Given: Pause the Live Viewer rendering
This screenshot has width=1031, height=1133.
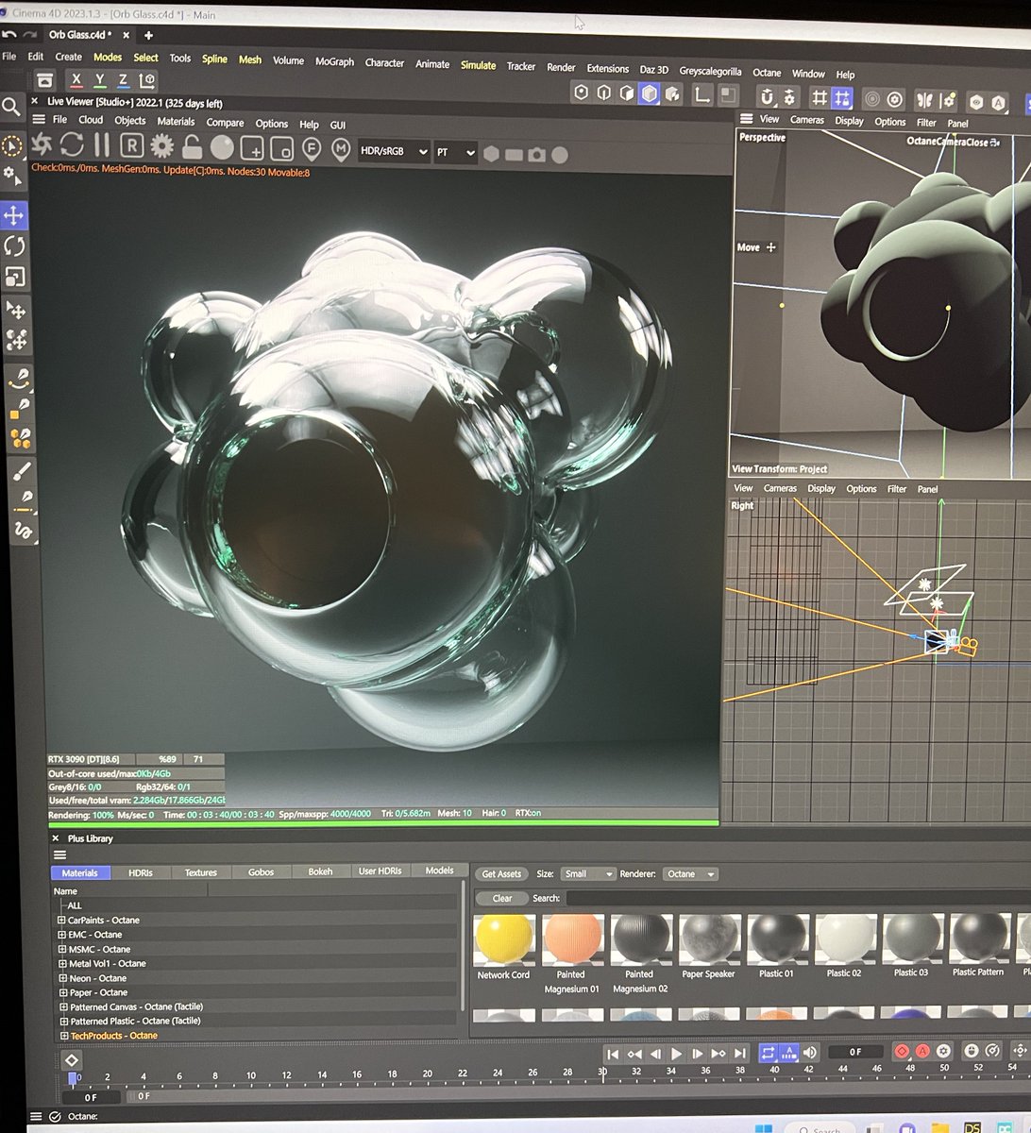Looking at the screenshot, I should [x=102, y=144].
